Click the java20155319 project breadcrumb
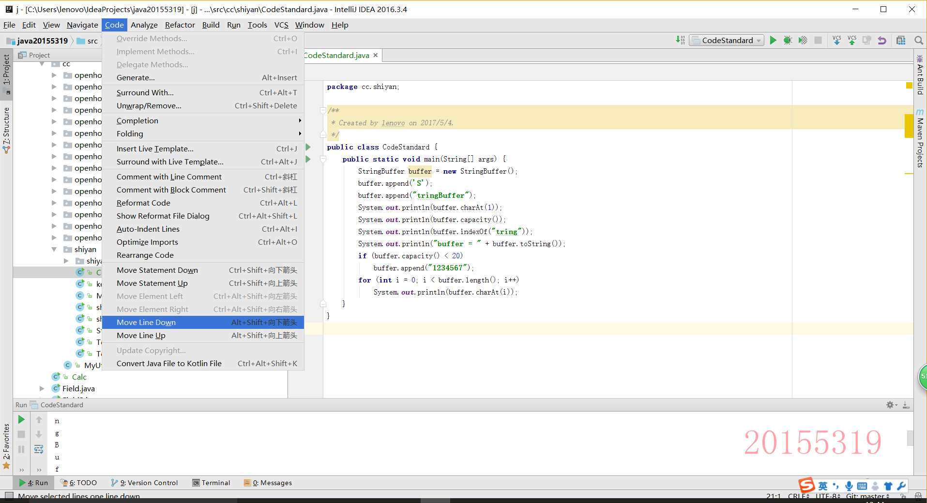The image size is (927, 503). [37, 41]
